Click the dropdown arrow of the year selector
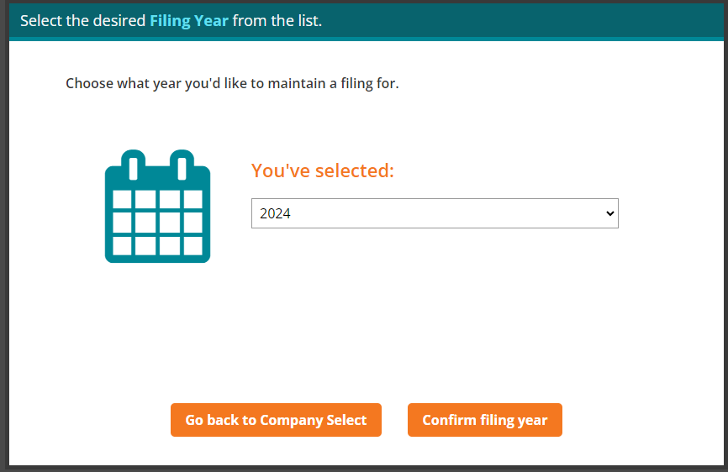The width and height of the screenshot is (728, 472). pyautogui.click(x=610, y=213)
